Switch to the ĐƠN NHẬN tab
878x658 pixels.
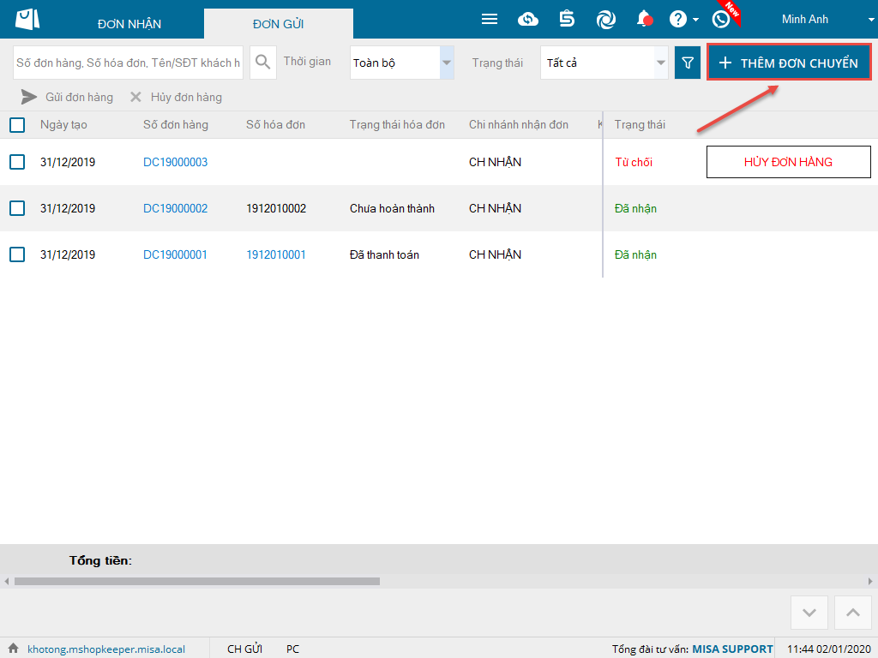129,24
